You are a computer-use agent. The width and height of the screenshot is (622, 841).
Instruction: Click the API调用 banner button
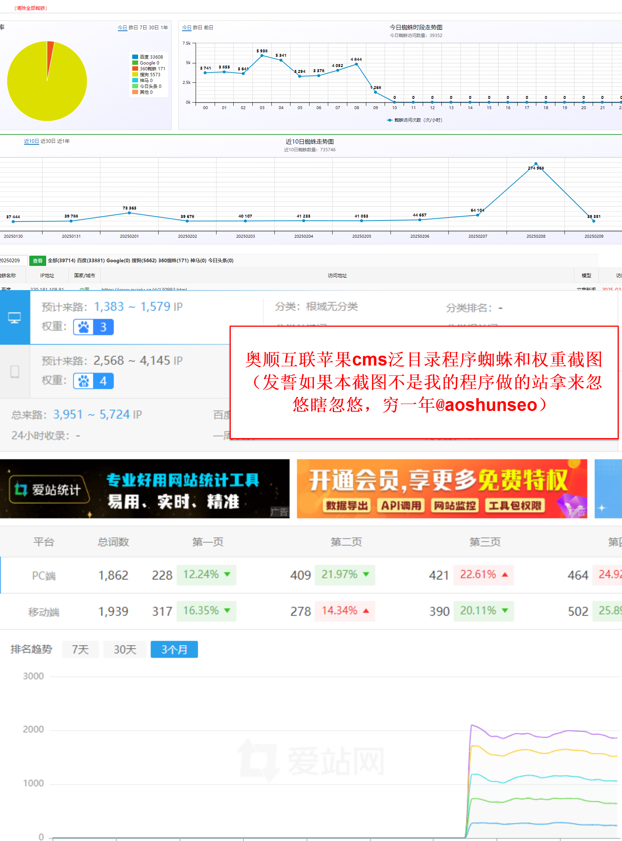click(x=401, y=505)
